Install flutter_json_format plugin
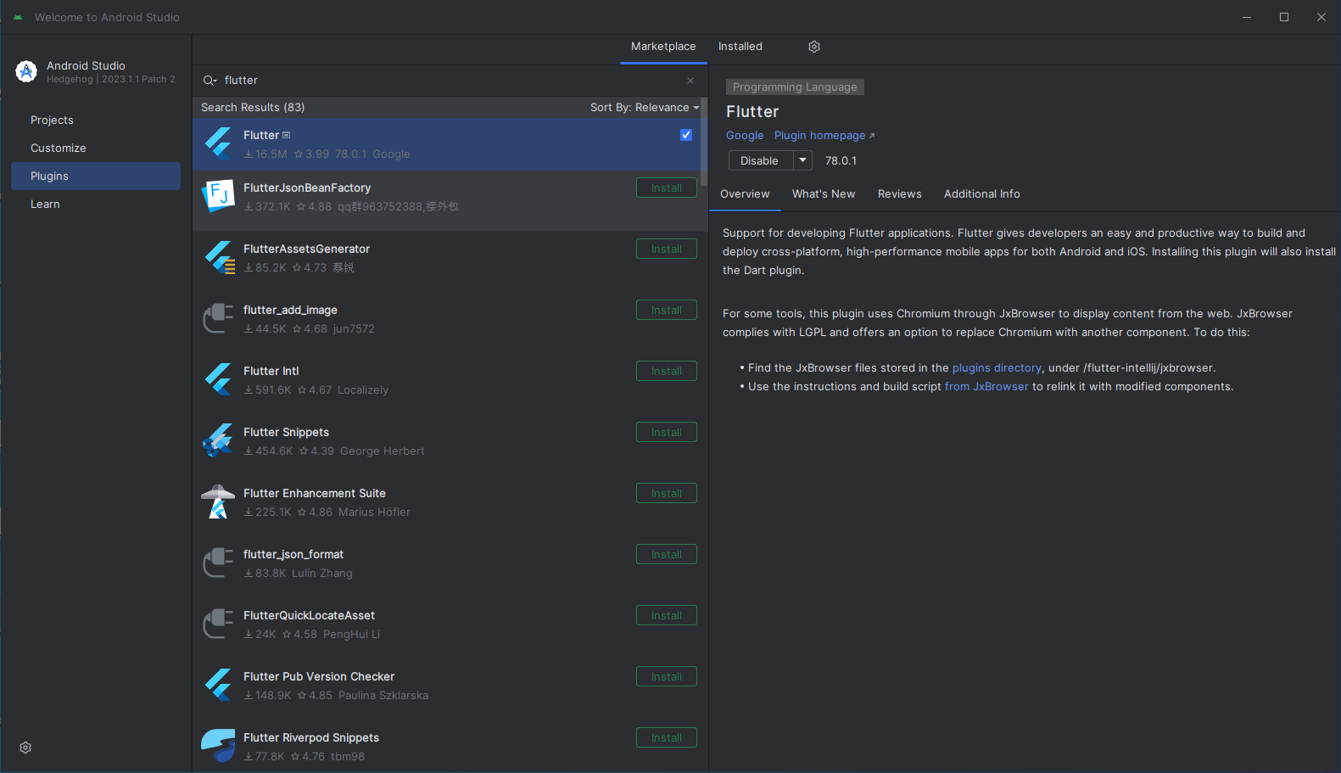The height and width of the screenshot is (773, 1341). click(x=667, y=554)
